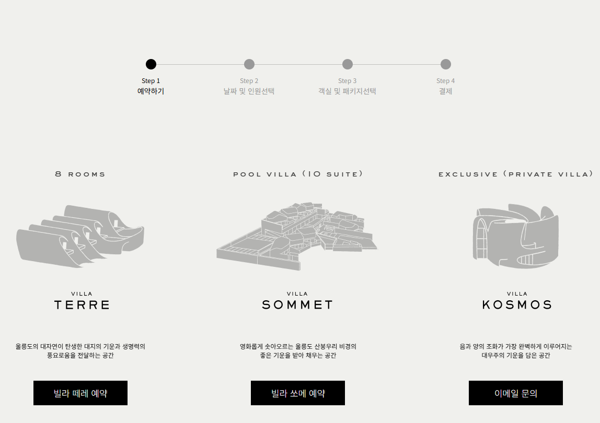The image size is (600, 423).
Task: Select the Step 4 gray circle marker
Action: tap(445, 64)
